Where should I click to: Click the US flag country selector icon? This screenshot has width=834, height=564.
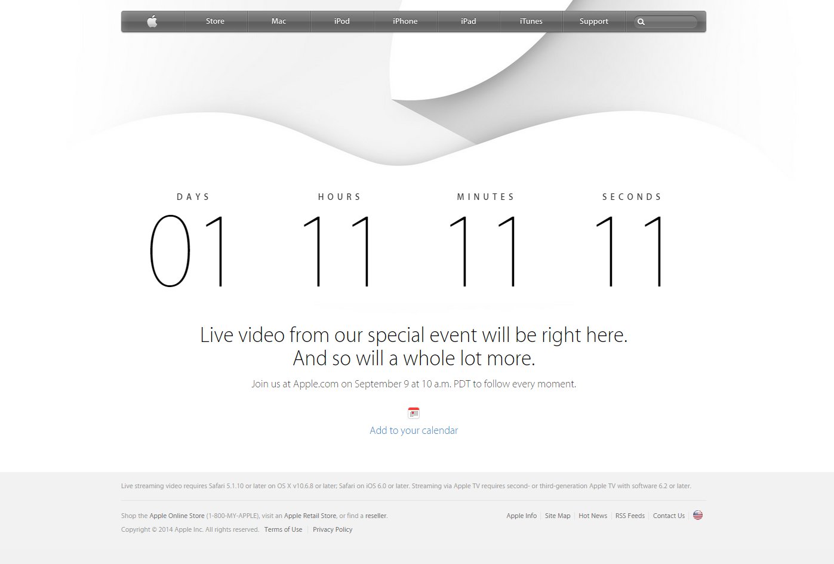pos(698,515)
